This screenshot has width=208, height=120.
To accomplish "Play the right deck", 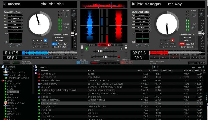I will [175, 58].
